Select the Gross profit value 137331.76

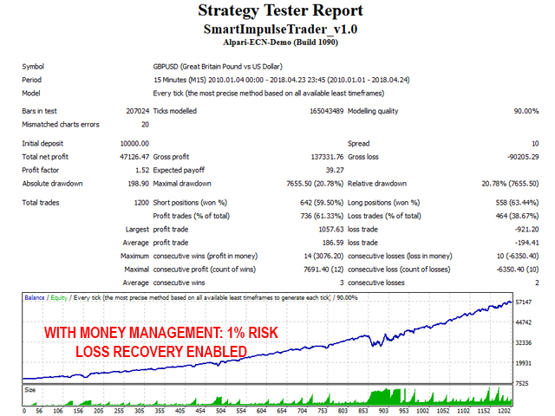click(x=327, y=157)
